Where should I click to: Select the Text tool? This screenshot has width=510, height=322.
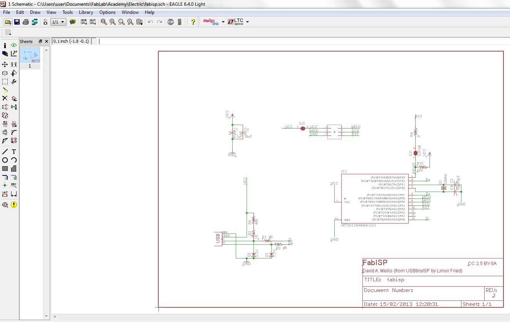(x=14, y=152)
